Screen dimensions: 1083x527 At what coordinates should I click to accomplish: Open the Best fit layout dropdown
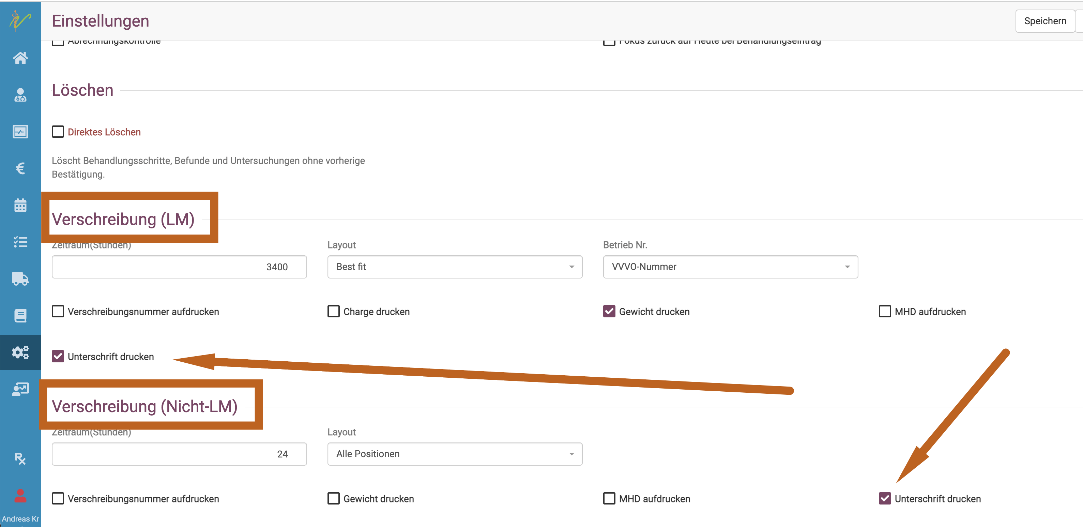pos(455,267)
